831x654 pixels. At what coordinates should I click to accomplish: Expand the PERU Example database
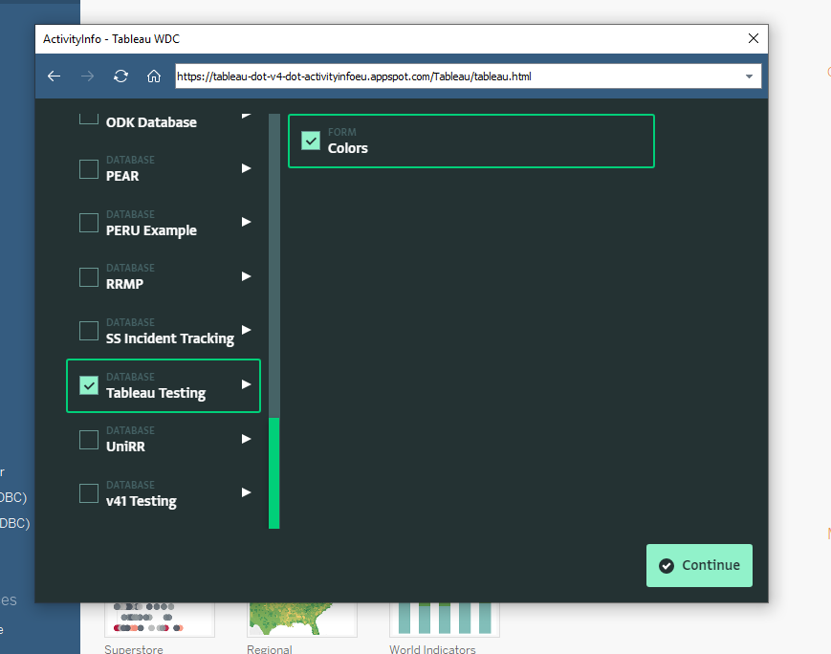(246, 222)
